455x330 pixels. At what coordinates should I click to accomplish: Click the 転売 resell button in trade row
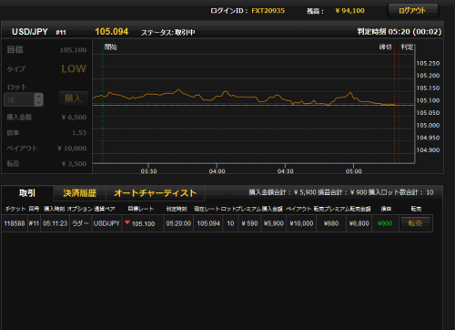(x=415, y=223)
